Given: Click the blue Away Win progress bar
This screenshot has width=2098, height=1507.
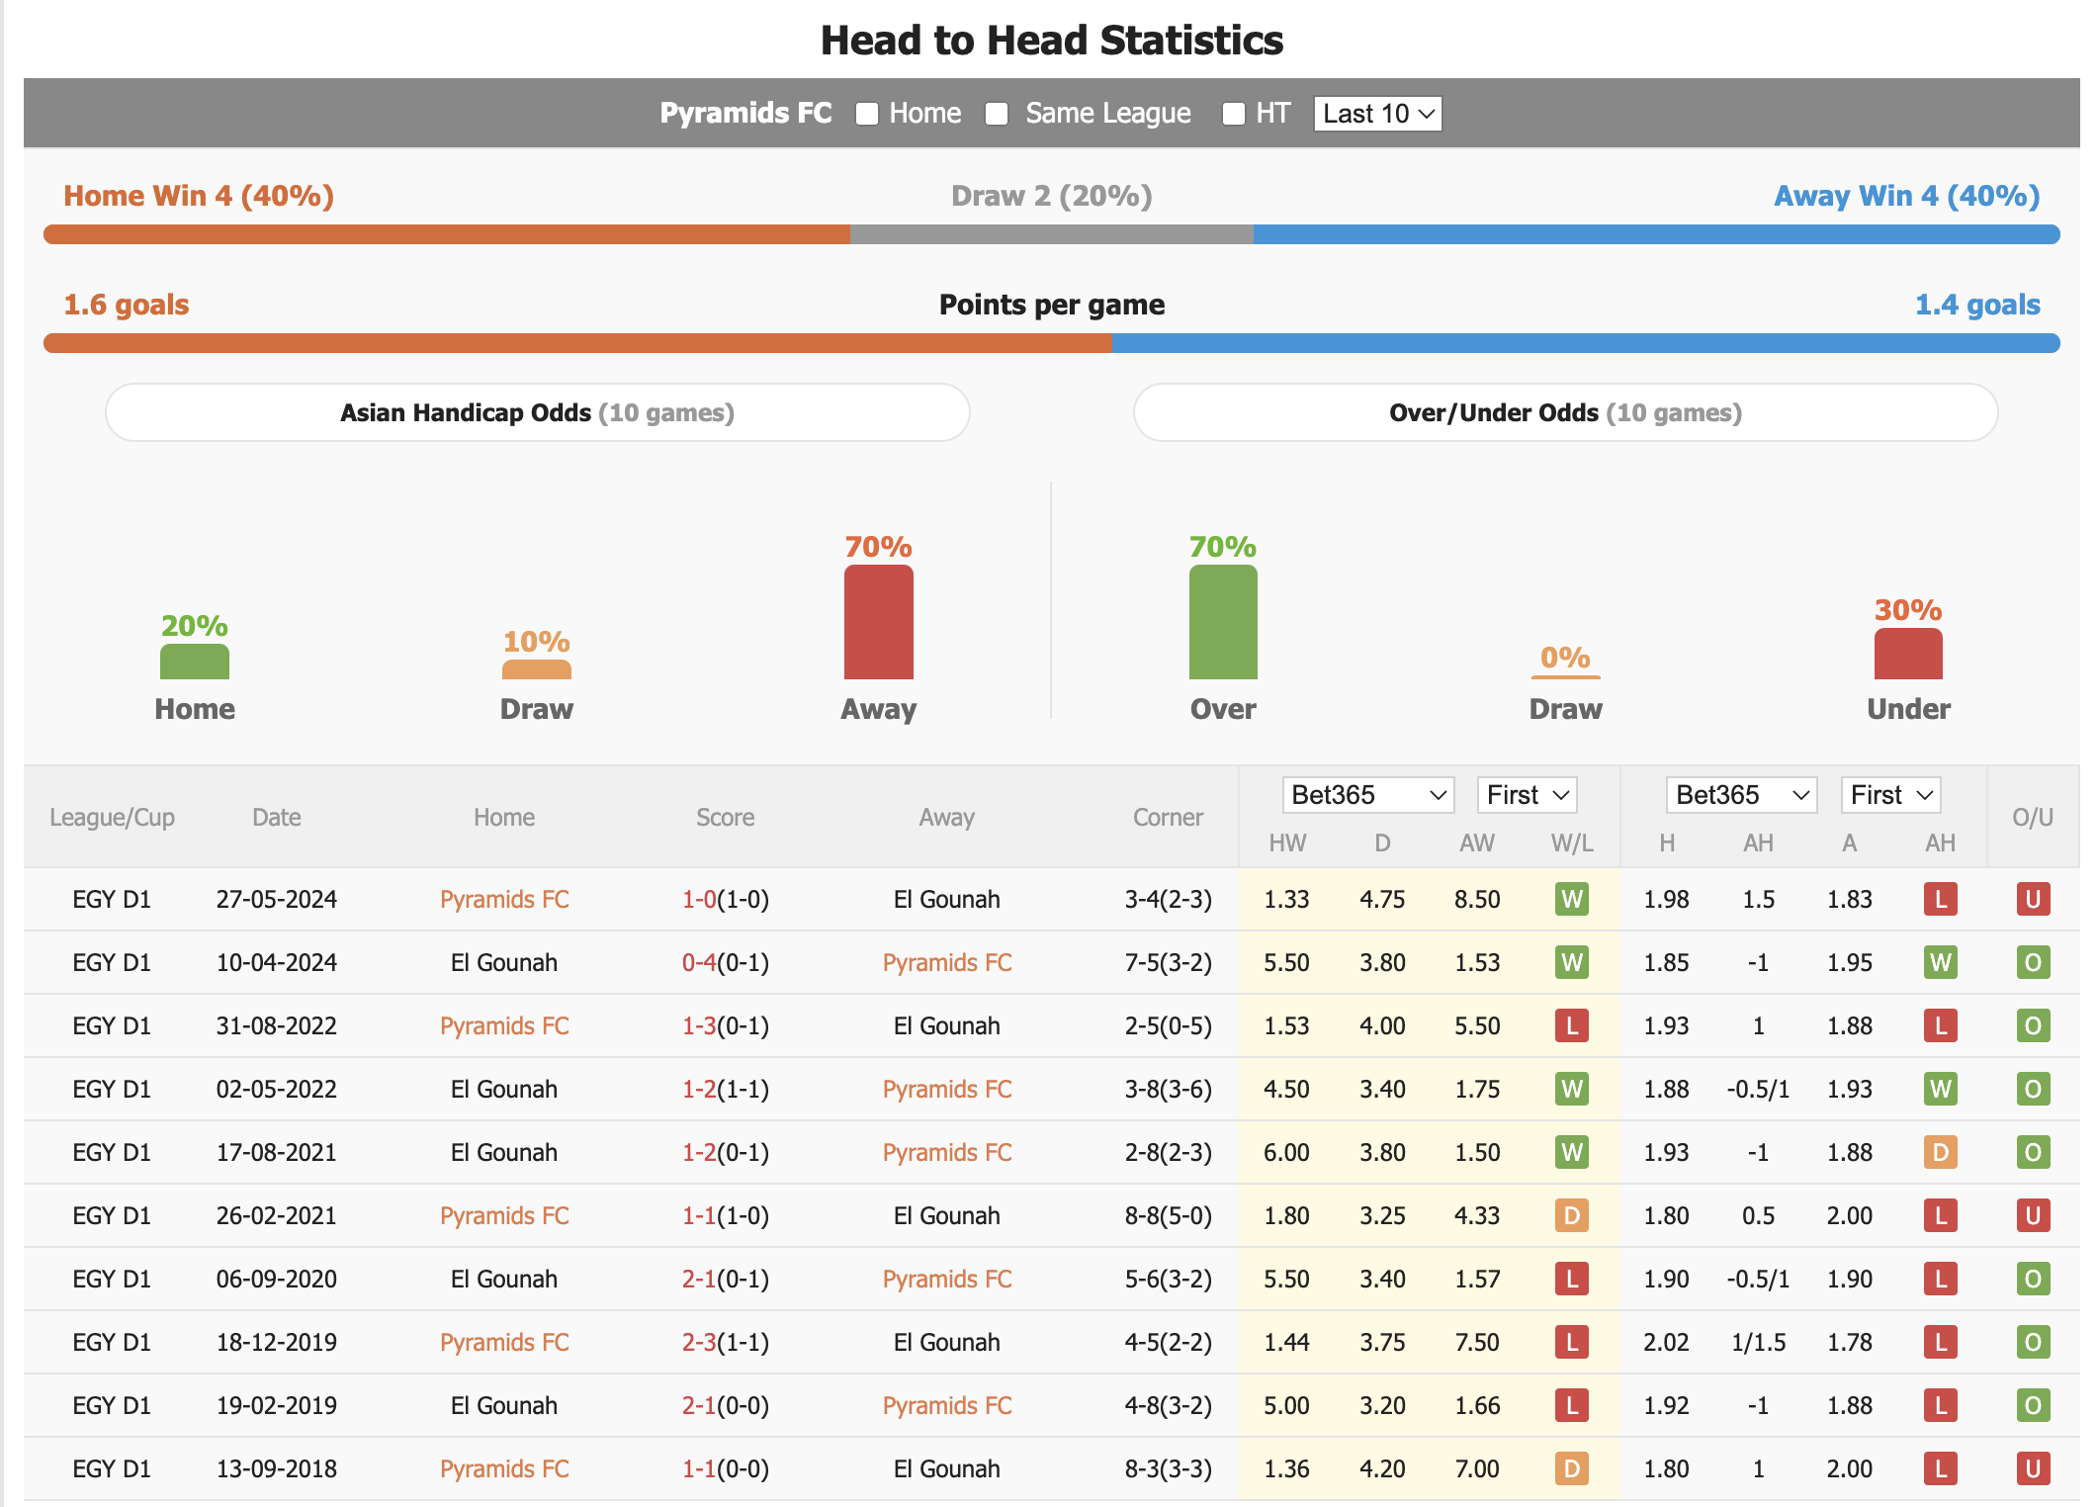Looking at the screenshot, I should pyautogui.click(x=1657, y=234).
